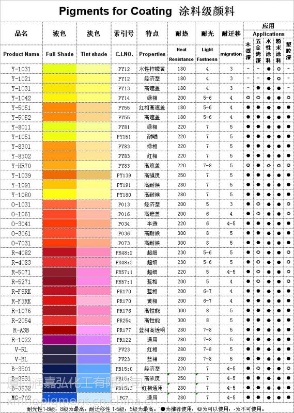The height and width of the screenshot is (413, 294).
Task: Select property '红相通用'
Action: tap(152, 388)
